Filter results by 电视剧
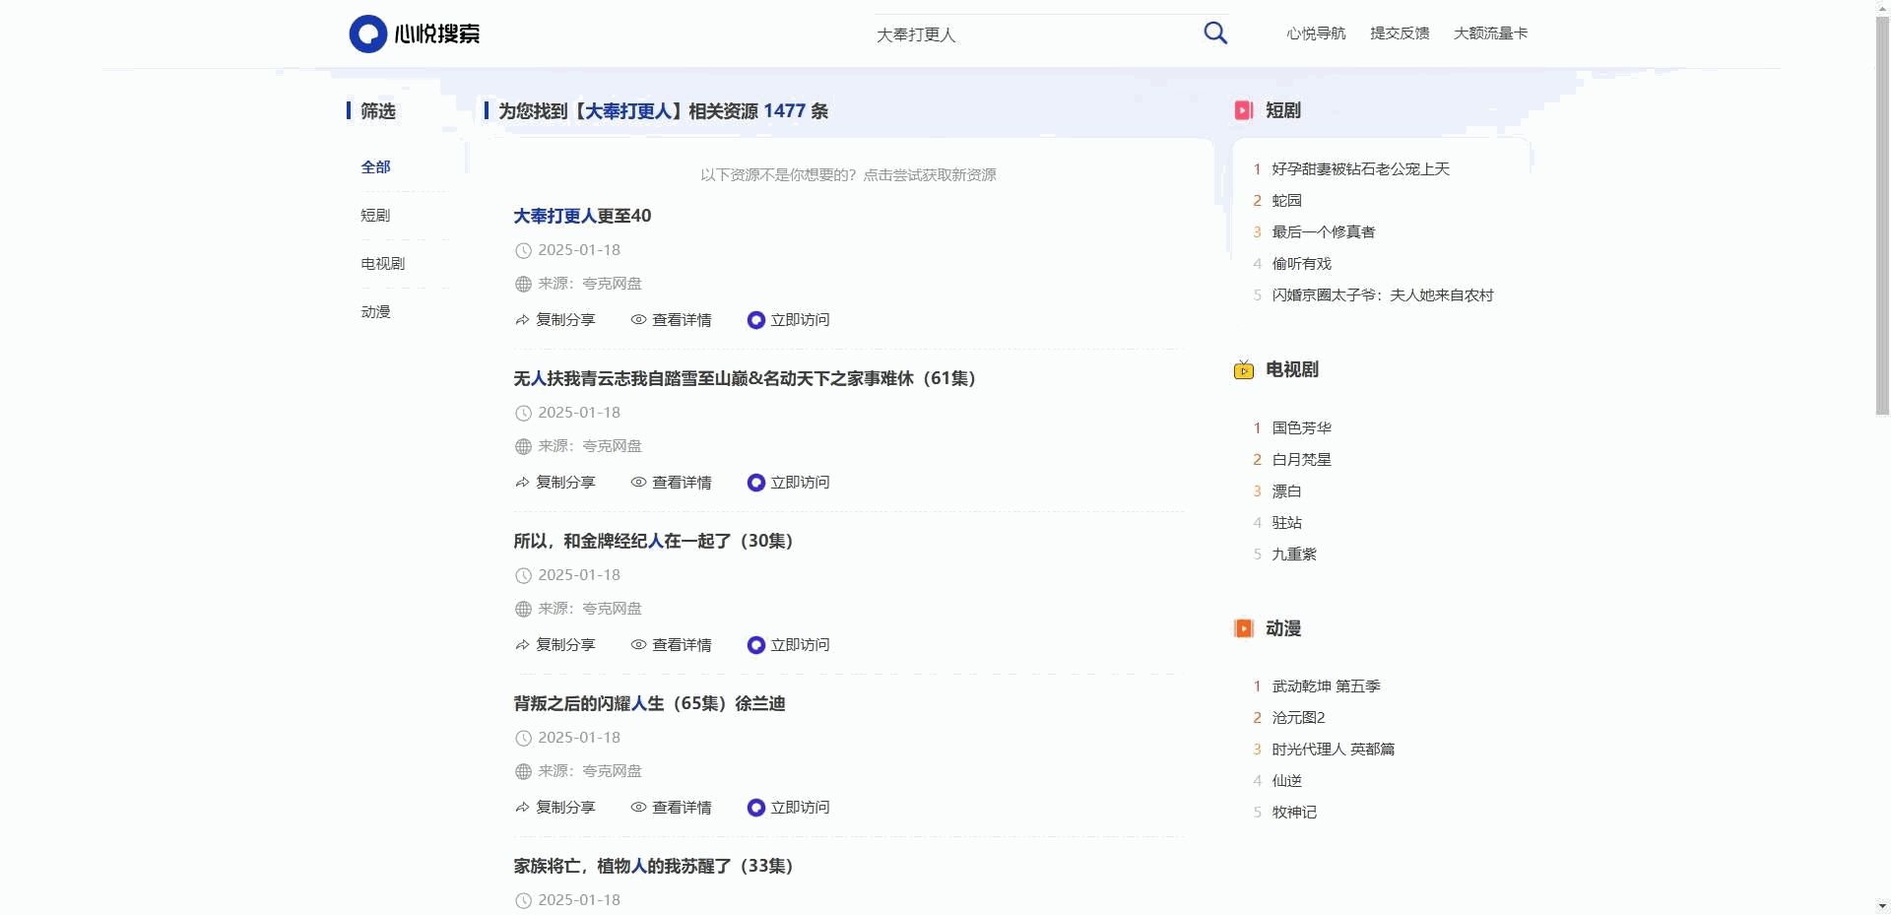Screen dimensions: 1891x915 [382, 264]
